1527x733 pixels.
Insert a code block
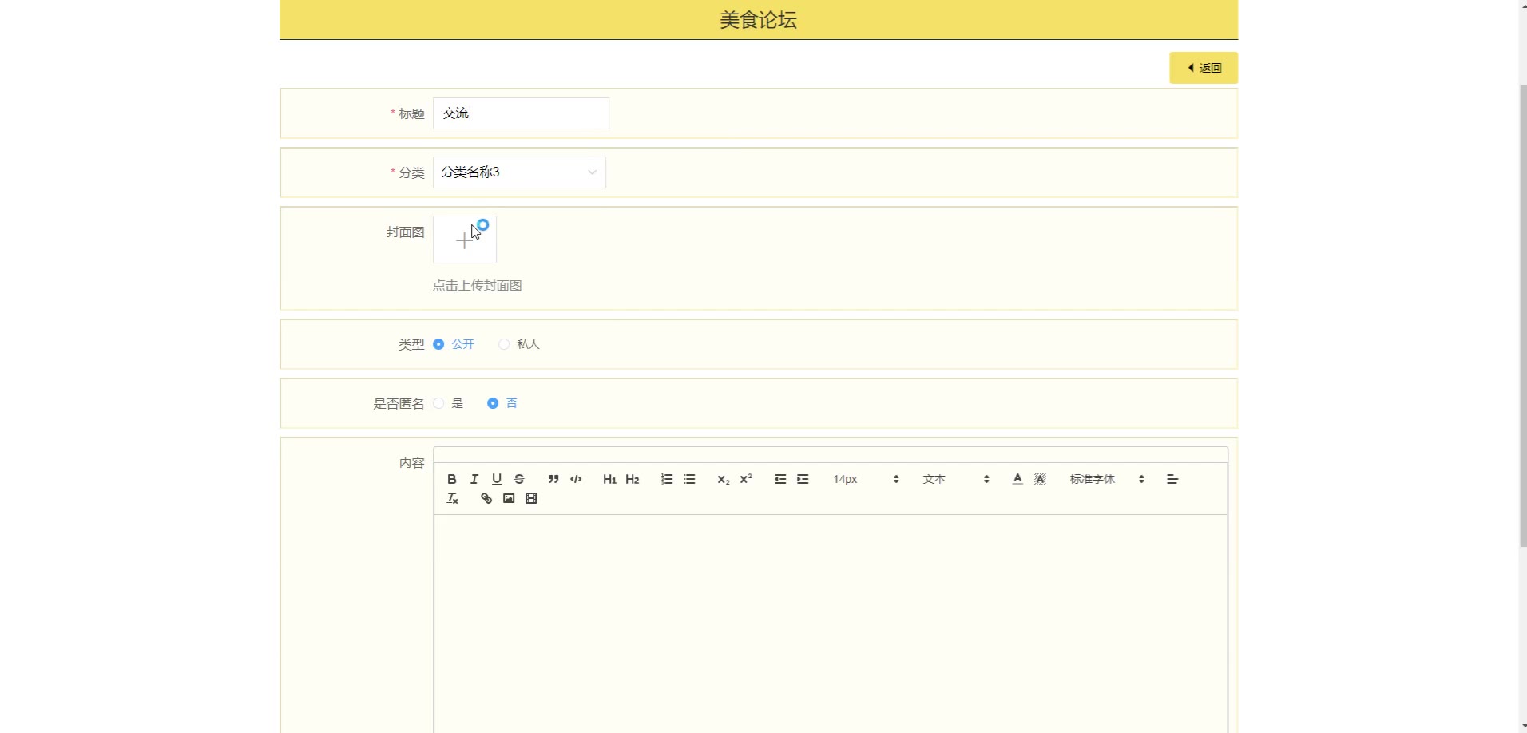point(576,479)
